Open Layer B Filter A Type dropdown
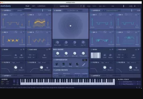The image size is (143, 99). (109, 62)
